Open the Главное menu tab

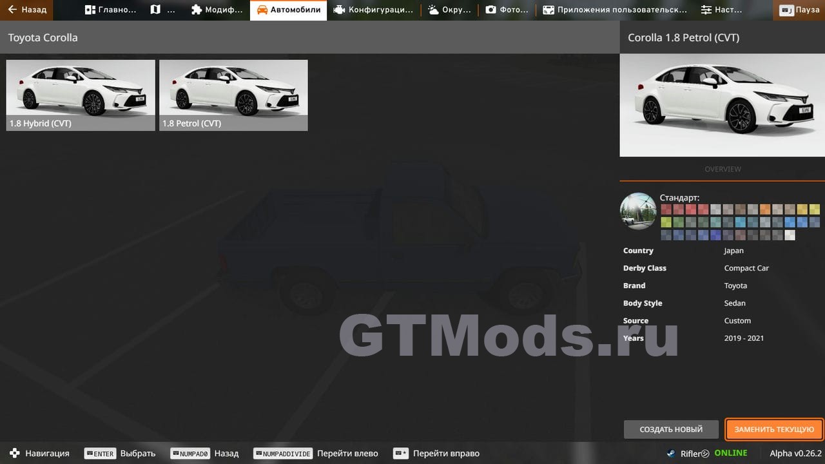pyautogui.click(x=110, y=10)
